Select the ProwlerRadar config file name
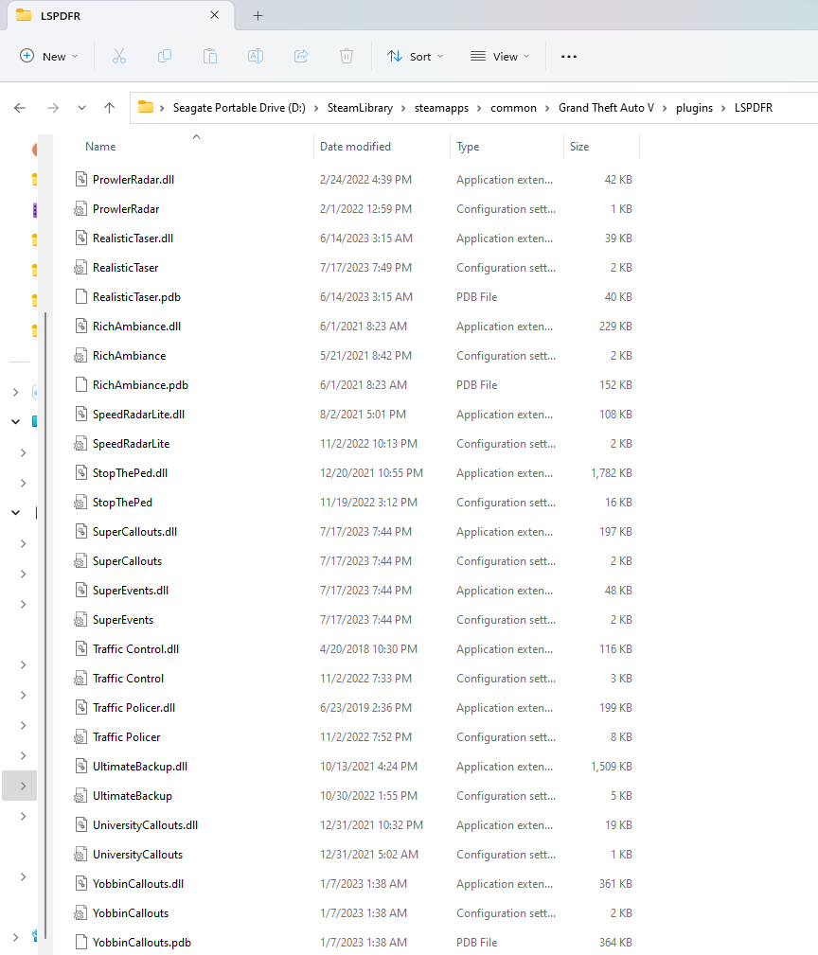This screenshot has height=955, width=818. coord(126,209)
